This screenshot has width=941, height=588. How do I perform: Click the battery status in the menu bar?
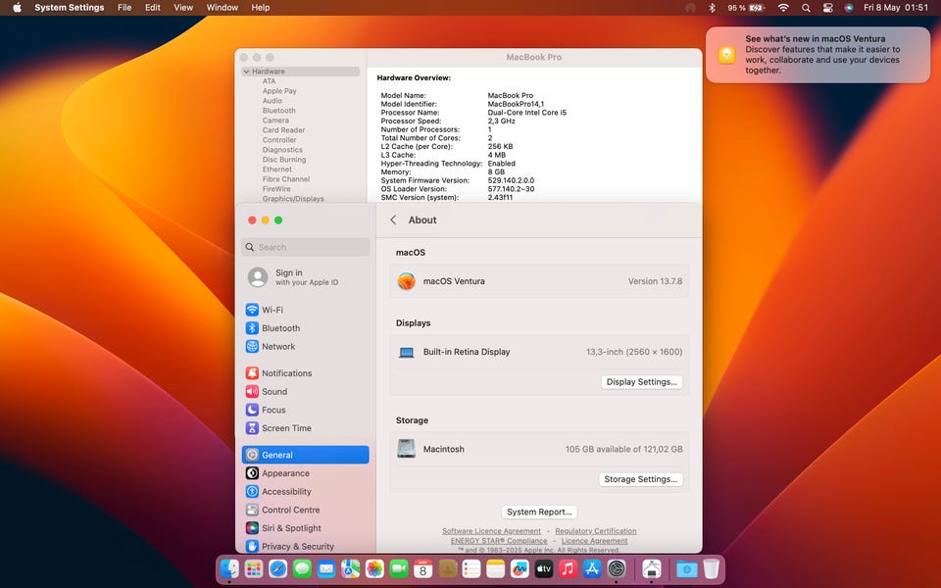pyautogui.click(x=745, y=8)
